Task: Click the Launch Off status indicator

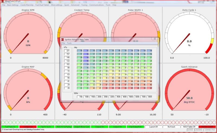Action: 153,127
